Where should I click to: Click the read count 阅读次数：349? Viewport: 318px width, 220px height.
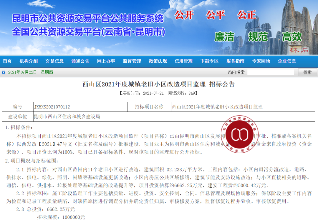pyautogui.click(x=181, y=93)
